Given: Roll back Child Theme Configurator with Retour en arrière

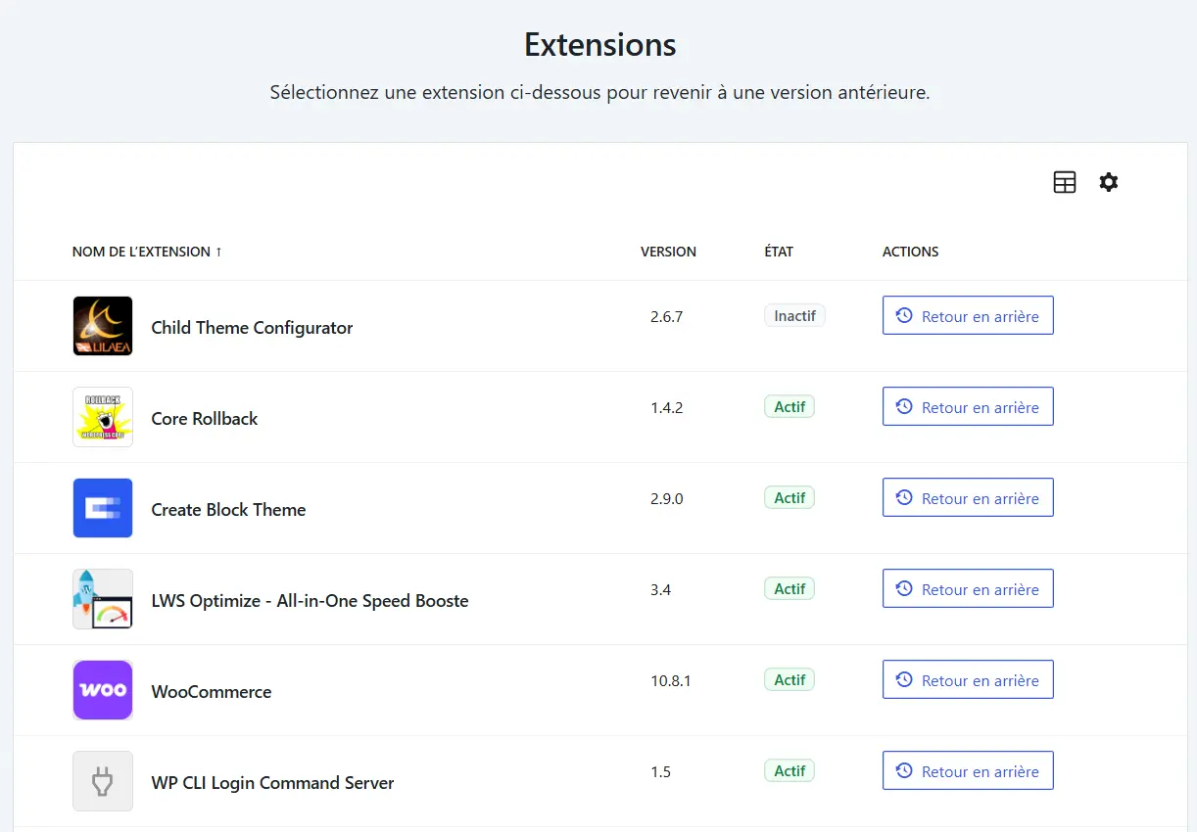Looking at the screenshot, I should (x=968, y=315).
